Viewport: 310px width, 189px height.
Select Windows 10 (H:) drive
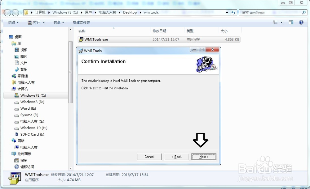pos(34,128)
